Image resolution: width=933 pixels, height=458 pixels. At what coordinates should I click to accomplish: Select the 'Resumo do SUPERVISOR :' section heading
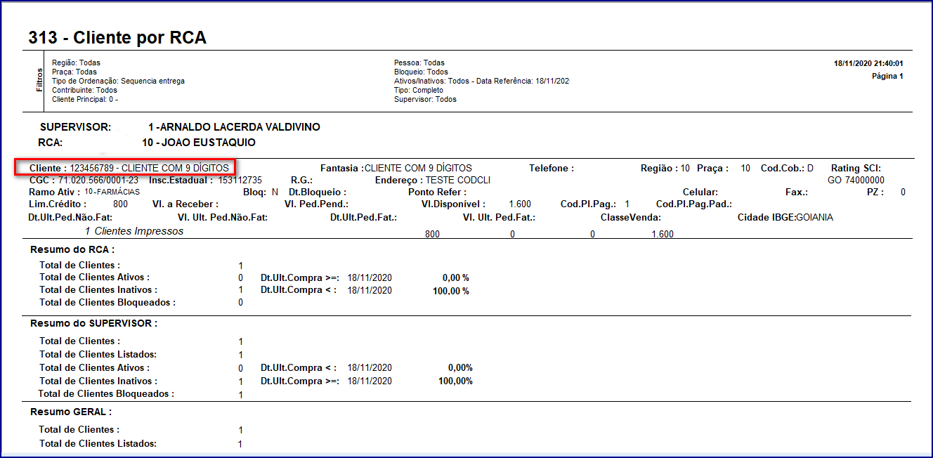point(94,324)
